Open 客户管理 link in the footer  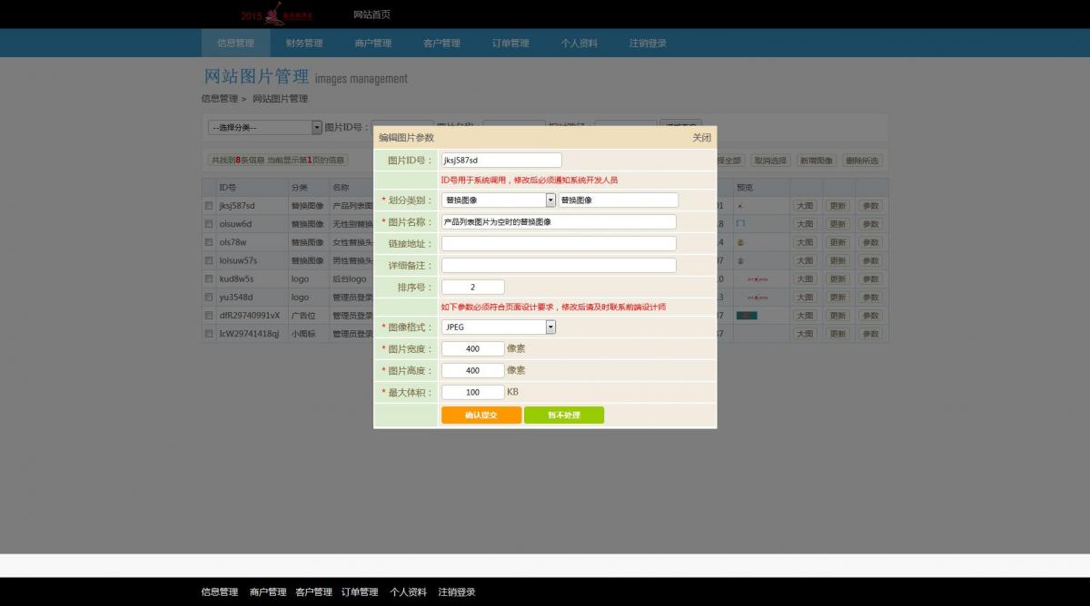pos(313,591)
